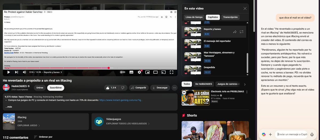Open first Shorts thumbnail
This screenshot has height=140, width=320.
(192, 130)
